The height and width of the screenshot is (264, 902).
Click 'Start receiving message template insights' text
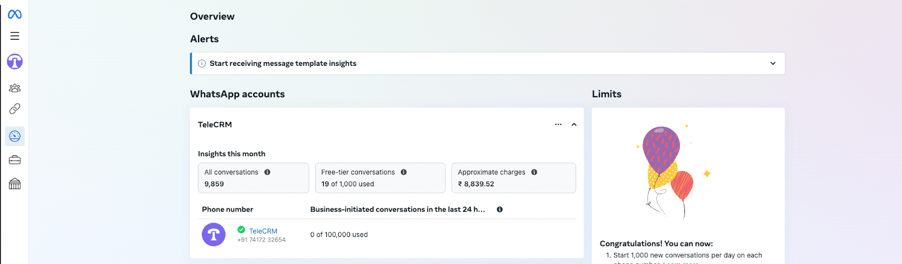pyautogui.click(x=283, y=64)
